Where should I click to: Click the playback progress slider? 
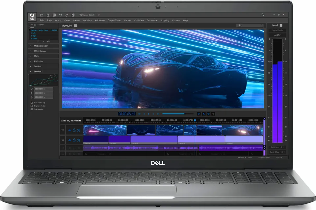(x=177, y=114)
